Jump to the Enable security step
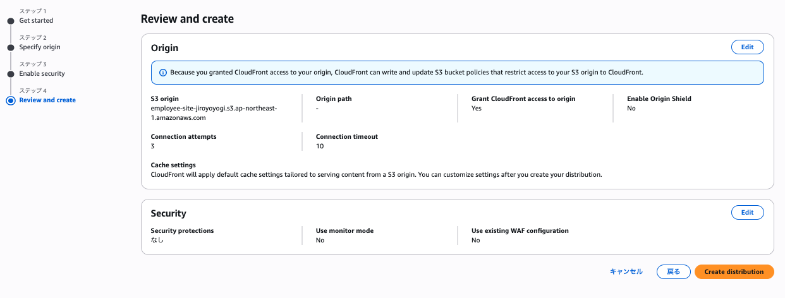 click(42, 74)
